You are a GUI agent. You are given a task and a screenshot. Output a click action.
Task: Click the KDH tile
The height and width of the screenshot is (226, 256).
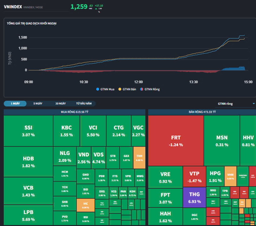[133, 193]
